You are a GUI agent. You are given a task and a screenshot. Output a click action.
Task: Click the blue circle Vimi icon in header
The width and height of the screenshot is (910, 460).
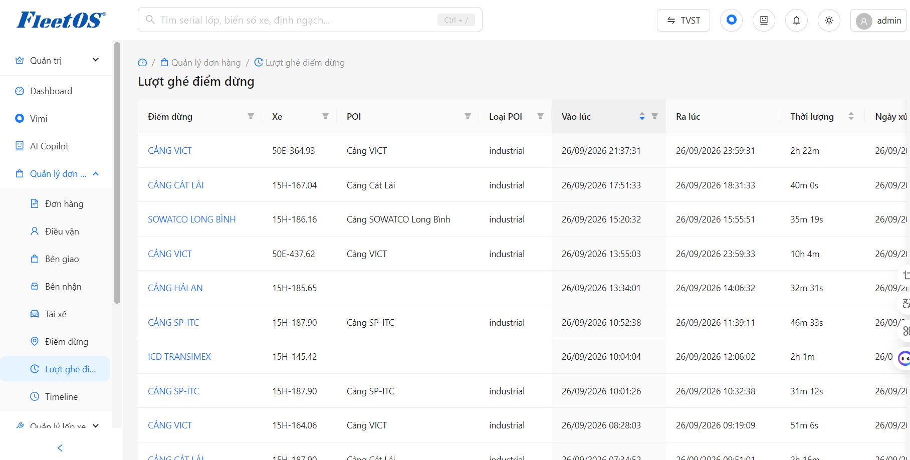coord(731,21)
